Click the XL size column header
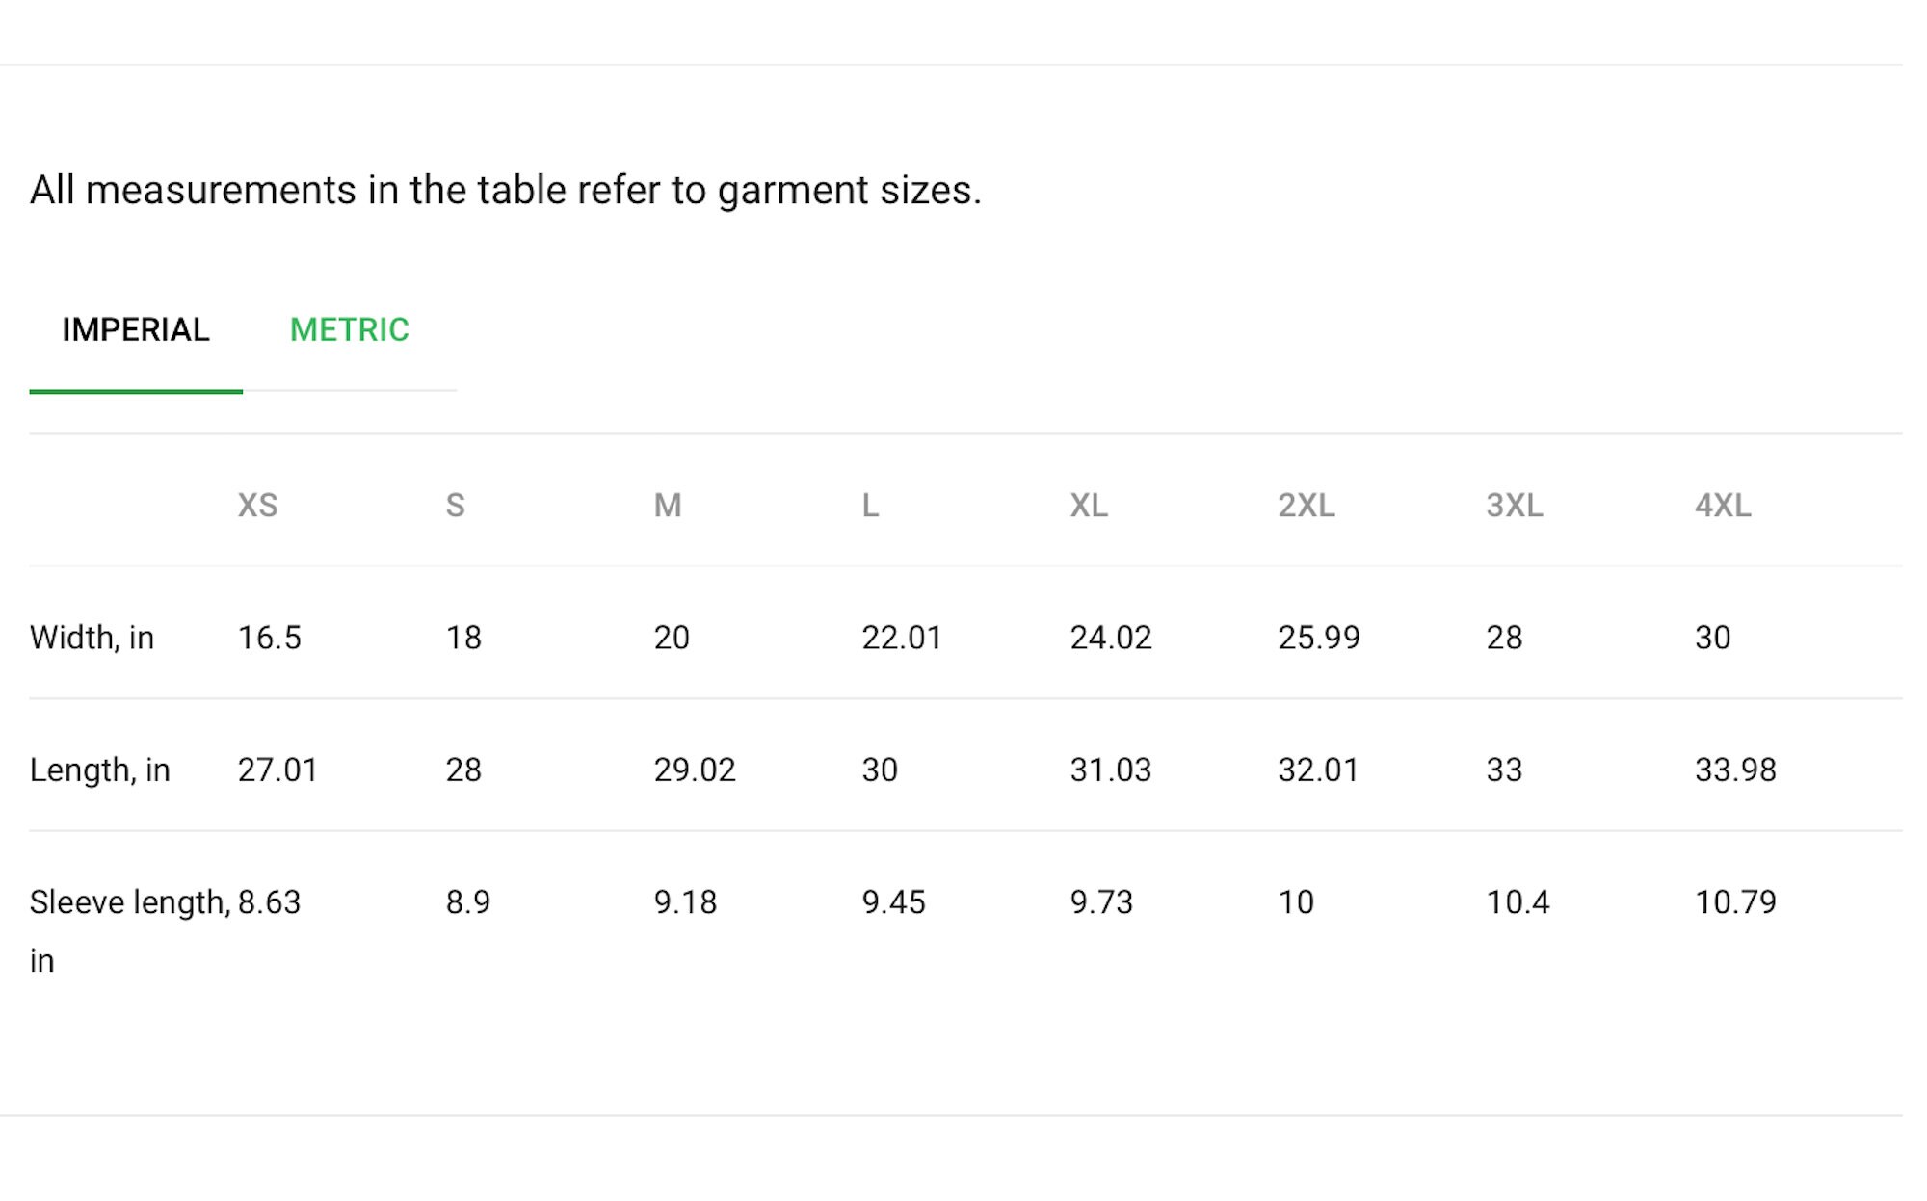Screen dimensions: 1927x1201 pyautogui.click(x=1089, y=506)
